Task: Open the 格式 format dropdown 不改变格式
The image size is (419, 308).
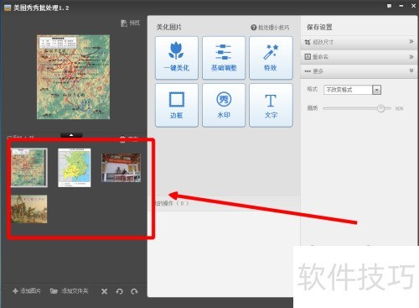Action: pos(352,90)
